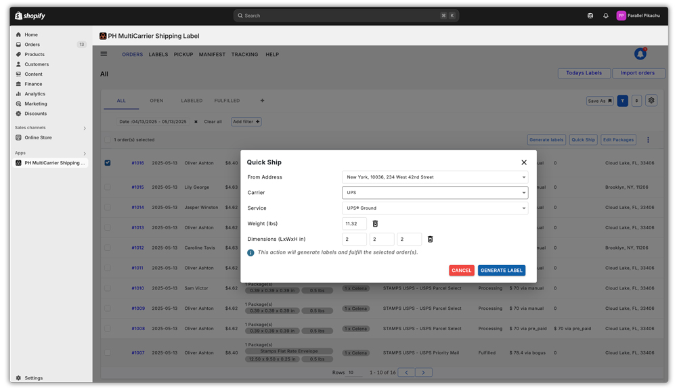Check the order #1015 checkbox

pyautogui.click(x=108, y=187)
